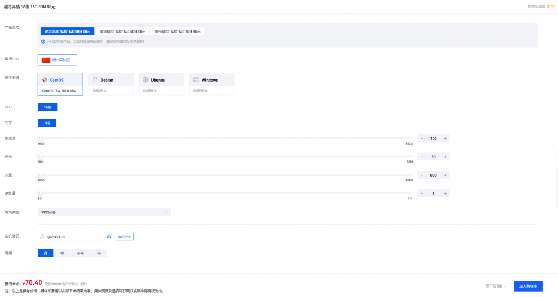Select the 季 billing period option
The width and height of the screenshot is (558, 297).
coord(63,253)
